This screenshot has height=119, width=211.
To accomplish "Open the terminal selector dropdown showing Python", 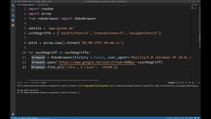I will tap(176, 83).
